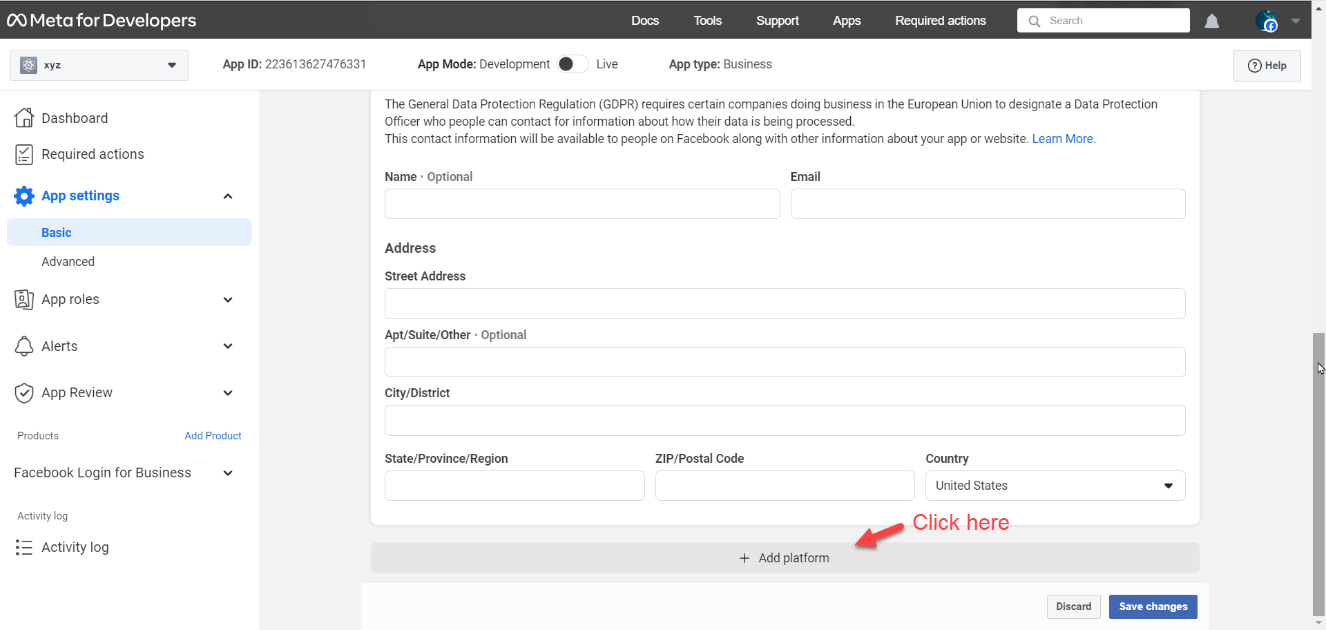Viewport: 1326px width, 630px height.
Task: Click the notifications bell icon
Action: pos(1211,21)
